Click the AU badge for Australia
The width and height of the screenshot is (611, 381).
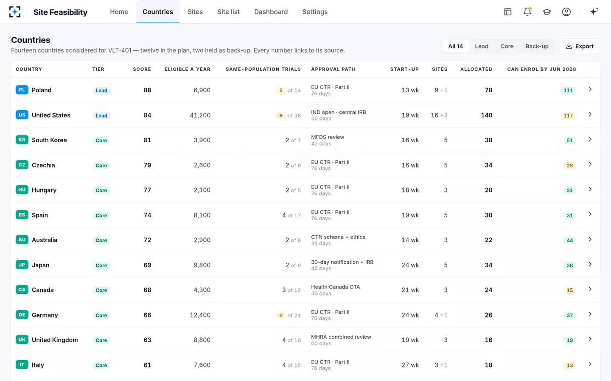point(22,240)
